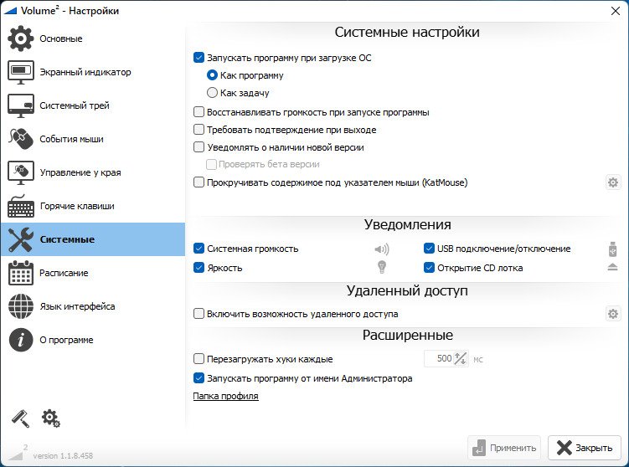Image resolution: width=629 pixels, height=467 pixels.
Task: Select the 'Как задачу' radio option
Action: (212, 93)
